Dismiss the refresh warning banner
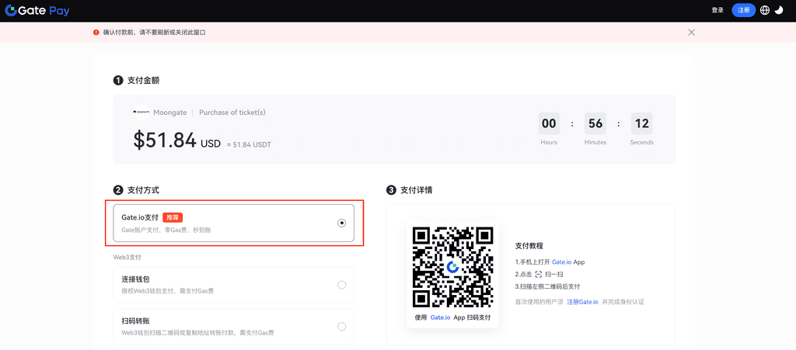 (691, 33)
